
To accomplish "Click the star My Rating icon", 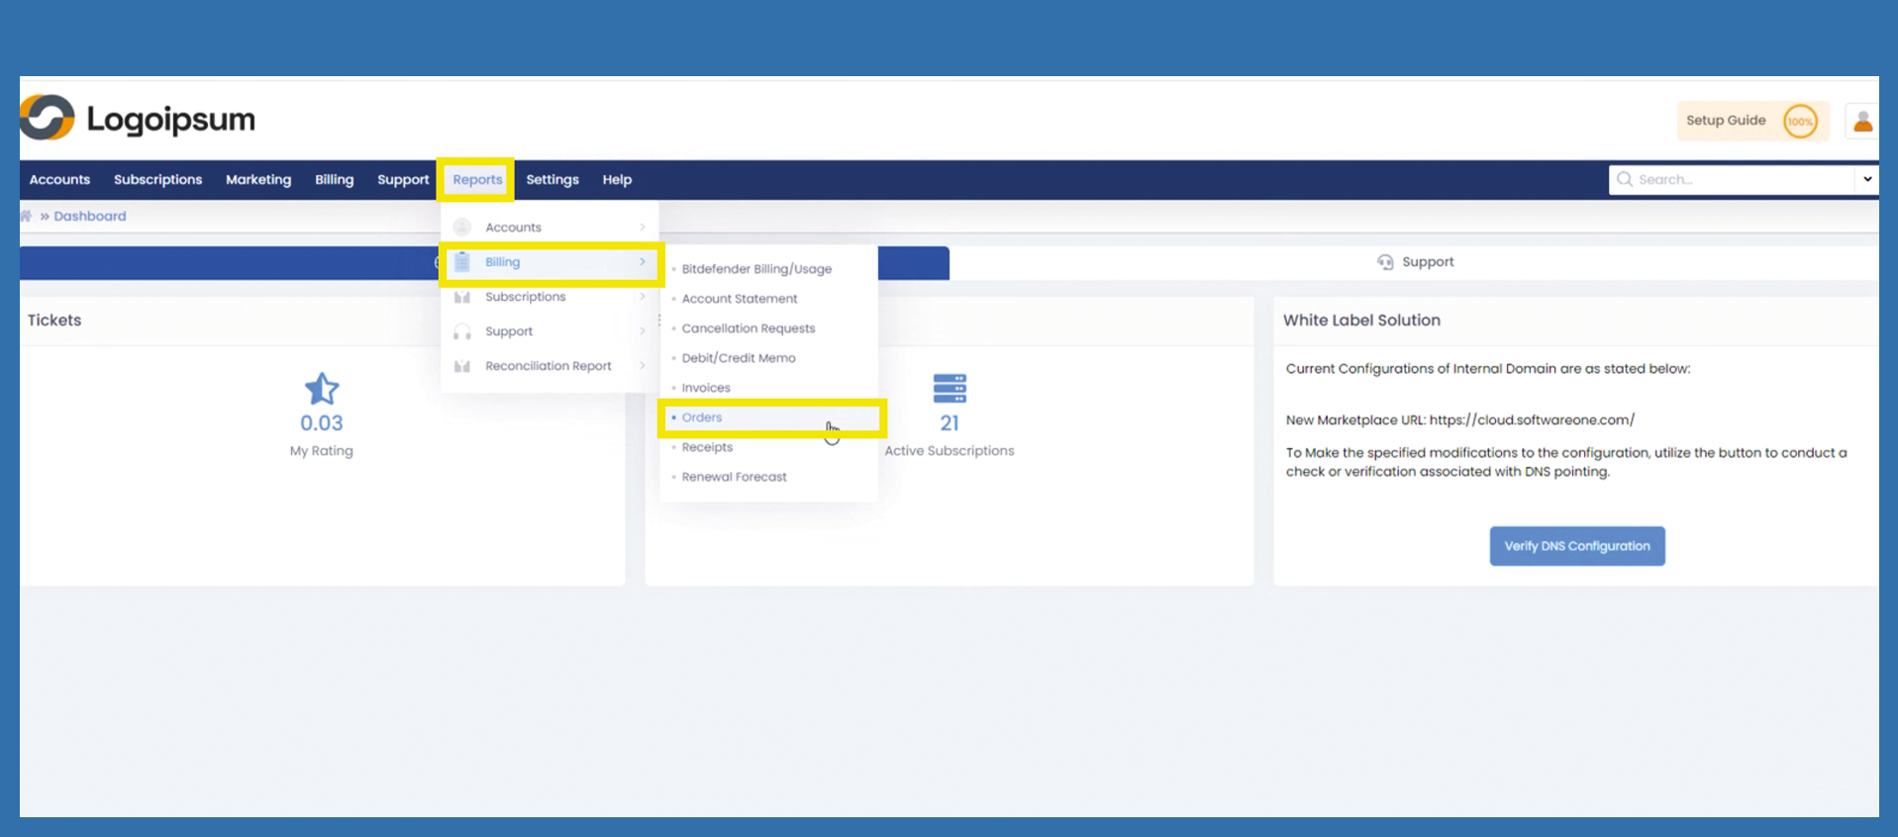I will [x=321, y=389].
